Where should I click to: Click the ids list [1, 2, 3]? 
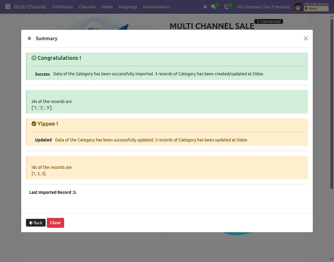point(39,174)
